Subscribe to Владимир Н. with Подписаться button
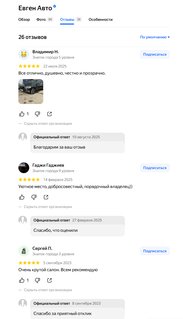 point(155,54)
